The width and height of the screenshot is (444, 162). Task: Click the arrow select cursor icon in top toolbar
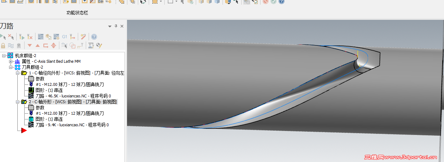click(182, 2)
